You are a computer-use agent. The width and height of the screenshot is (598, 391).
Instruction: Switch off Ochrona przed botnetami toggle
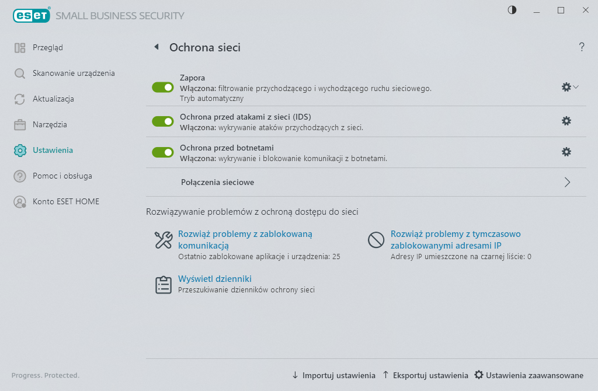tap(163, 152)
